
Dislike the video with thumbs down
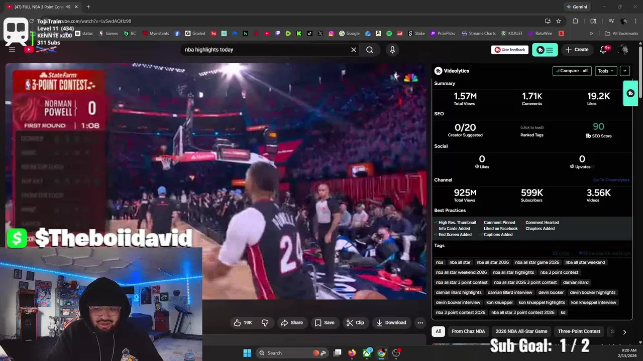tap(265, 323)
